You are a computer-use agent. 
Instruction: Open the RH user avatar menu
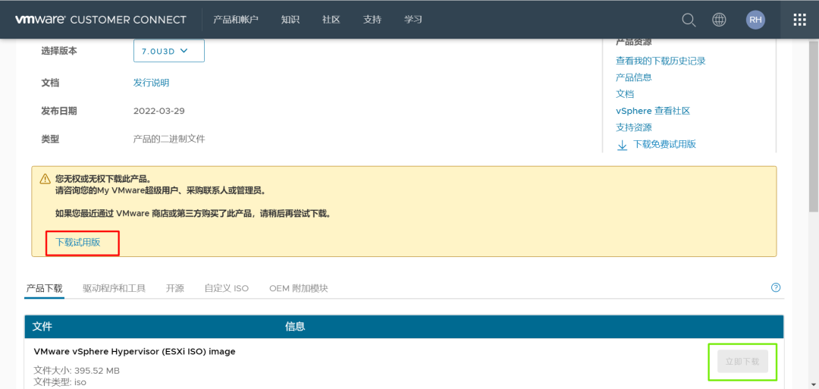click(755, 20)
